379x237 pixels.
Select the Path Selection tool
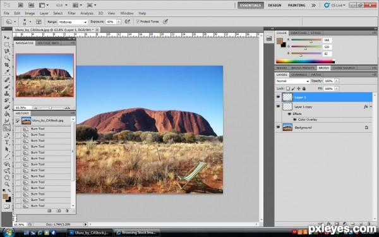pyautogui.click(x=7, y=149)
